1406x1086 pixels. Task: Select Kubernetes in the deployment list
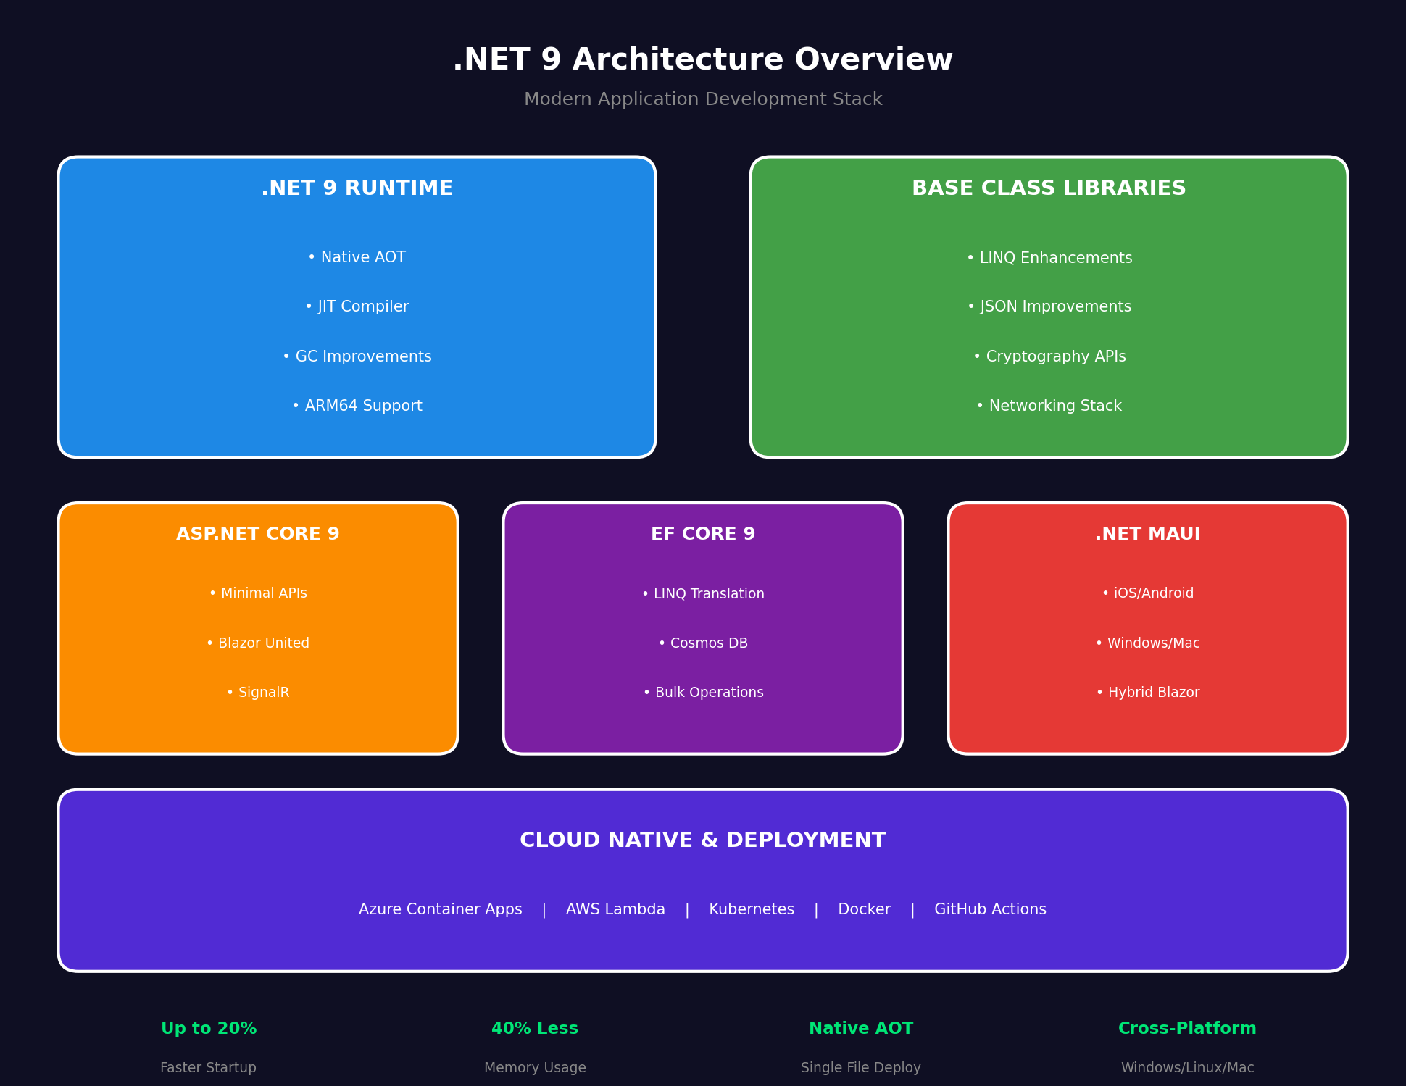[751, 909]
